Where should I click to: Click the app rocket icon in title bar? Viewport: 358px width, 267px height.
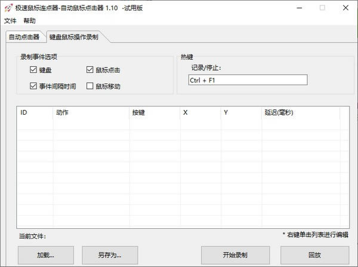click(x=8, y=8)
